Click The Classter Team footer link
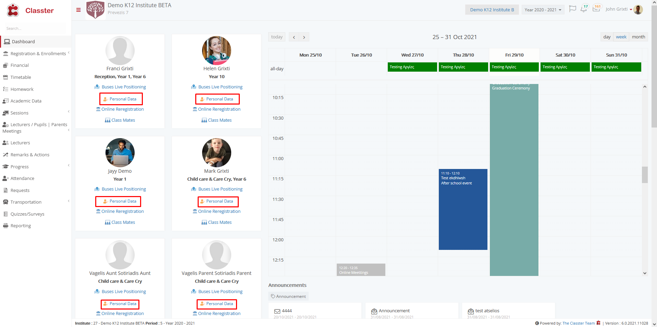The width and height of the screenshot is (657, 327). tap(579, 323)
